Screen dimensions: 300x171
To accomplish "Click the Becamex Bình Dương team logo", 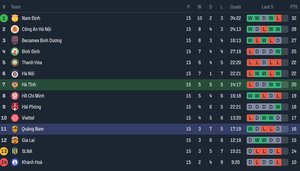I will [x=15, y=40].
